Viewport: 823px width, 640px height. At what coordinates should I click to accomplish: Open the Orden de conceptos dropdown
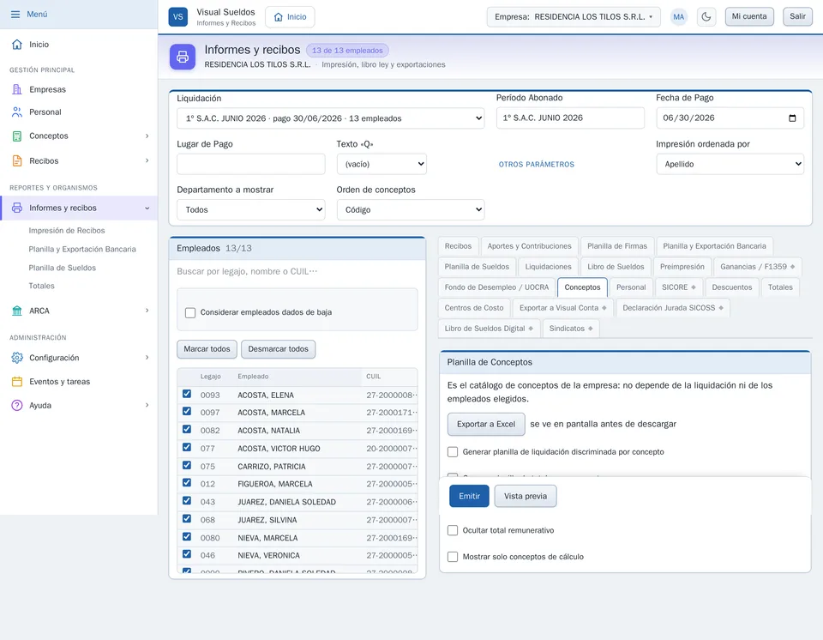click(x=411, y=209)
